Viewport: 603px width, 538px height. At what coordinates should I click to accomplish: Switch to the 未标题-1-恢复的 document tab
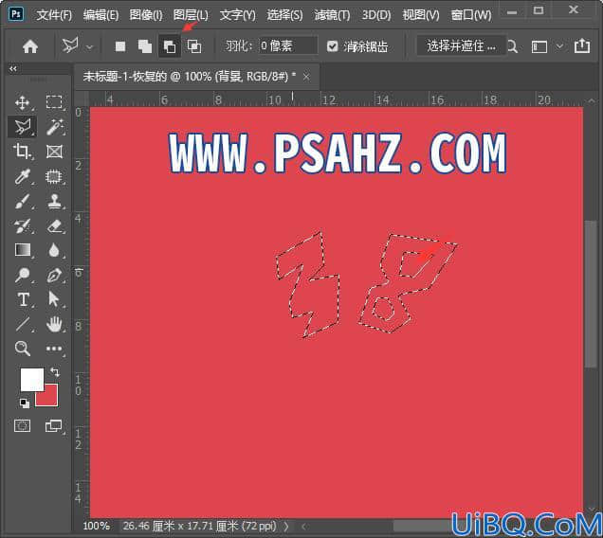(190, 77)
